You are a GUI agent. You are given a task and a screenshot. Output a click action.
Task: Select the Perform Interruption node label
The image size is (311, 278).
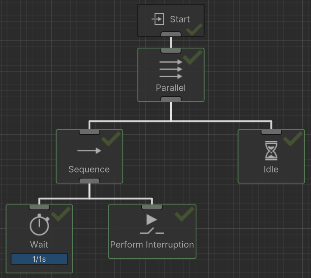[x=152, y=245]
